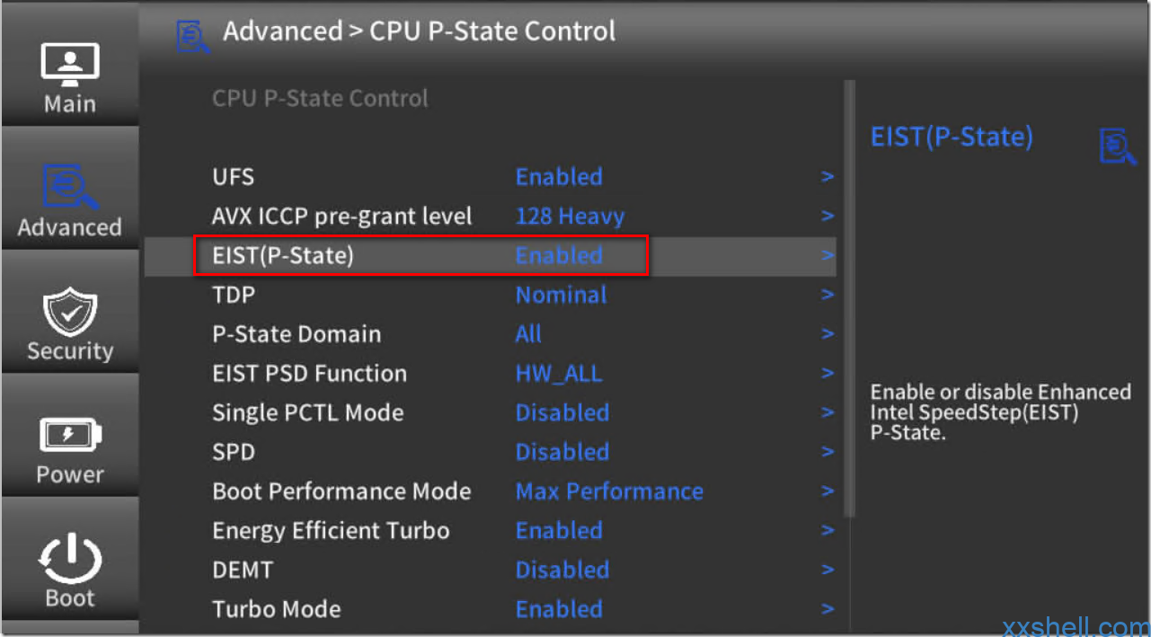Open the Boot power-symbol icon
Screen dimensions: 1151x637
point(70,557)
